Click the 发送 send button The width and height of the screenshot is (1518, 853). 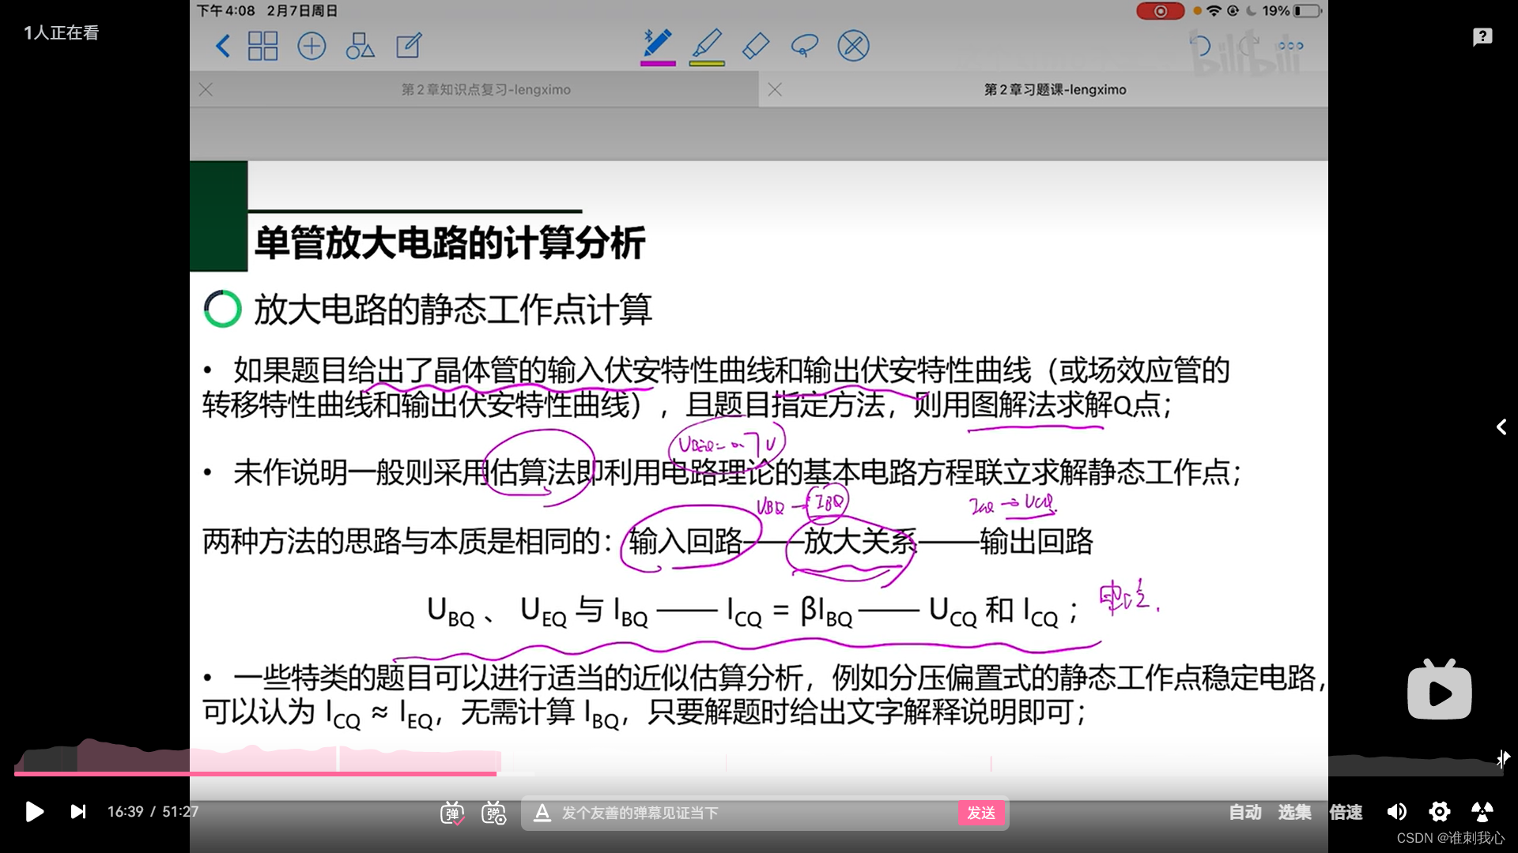coord(981,813)
